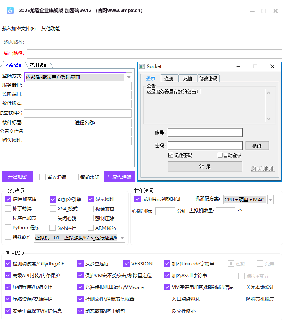Toggle the 智能水印 checkbox
The height and width of the screenshot is (326, 285).
76,177
